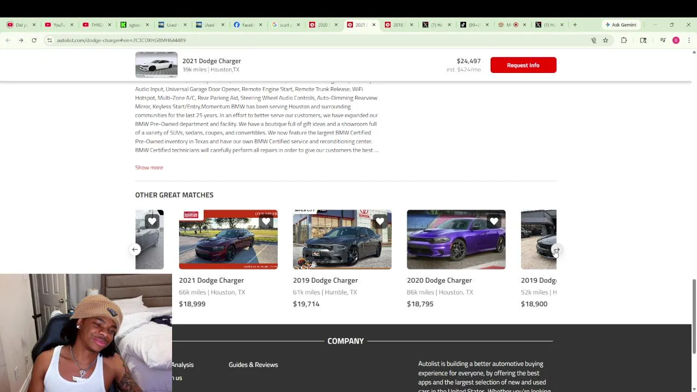
Task: Close the Facebook tab
Action: click(x=260, y=24)
